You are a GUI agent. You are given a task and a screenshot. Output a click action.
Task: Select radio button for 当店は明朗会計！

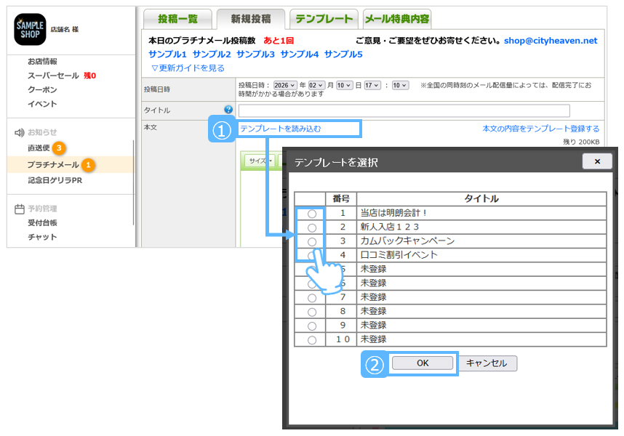(312, 214)
